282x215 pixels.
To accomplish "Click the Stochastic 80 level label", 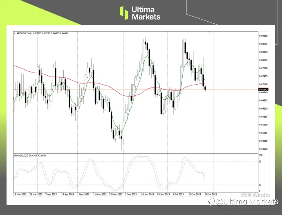I will tap(260, 162).
